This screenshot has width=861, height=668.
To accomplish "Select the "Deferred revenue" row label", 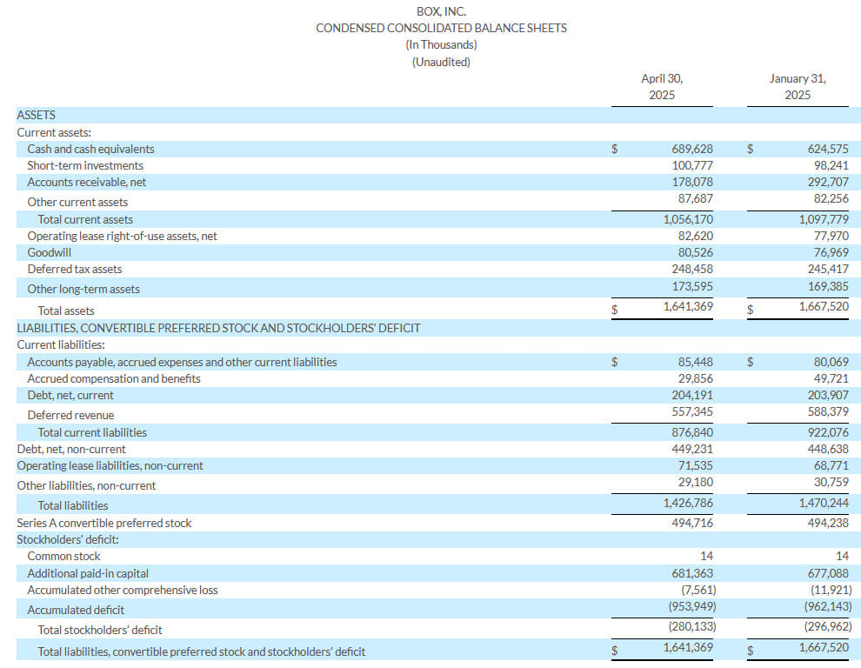I will [70, 415].
